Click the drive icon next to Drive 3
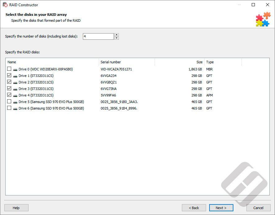275x215 pixels. click(x=15, y=89)
